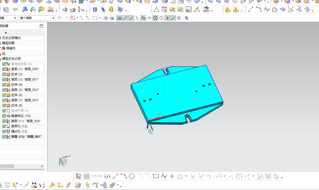
Task: Select 草图 (1) "草图_000" in tree
Action: (25, 69)
